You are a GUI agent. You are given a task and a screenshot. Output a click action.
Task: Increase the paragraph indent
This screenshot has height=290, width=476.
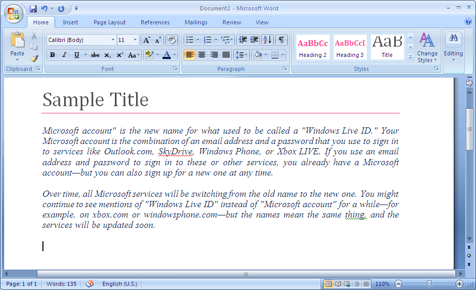(255, 40)
